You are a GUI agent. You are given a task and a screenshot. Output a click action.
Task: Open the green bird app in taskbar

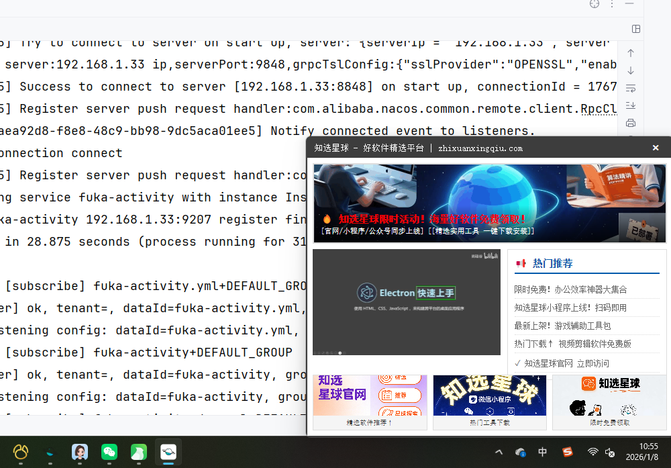pos(139,452)
